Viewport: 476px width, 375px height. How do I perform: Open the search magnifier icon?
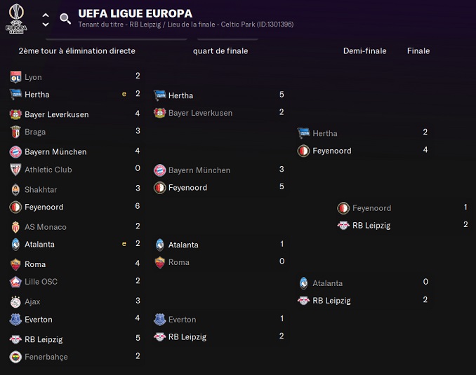pos(65,19)
